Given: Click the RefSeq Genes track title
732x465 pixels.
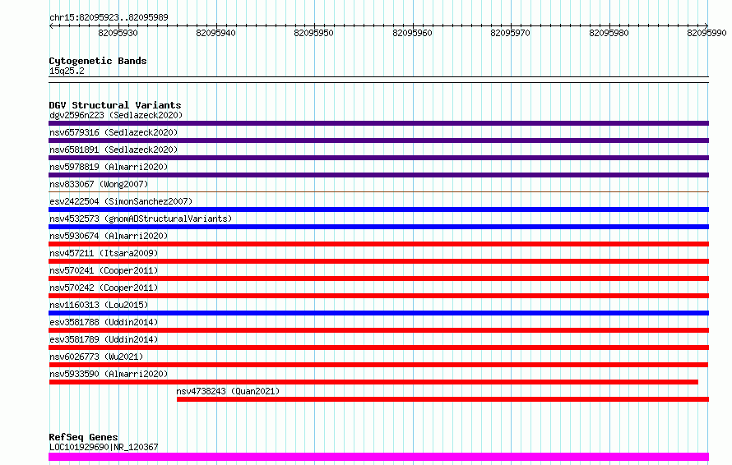Looking at the screenshot, I should (x=83, y=438).
